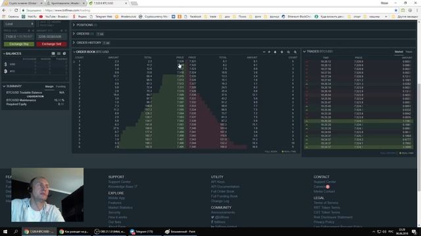Open OBS from the taskbar
Viewport: 421px width, 236px height.
pos(110,231)
